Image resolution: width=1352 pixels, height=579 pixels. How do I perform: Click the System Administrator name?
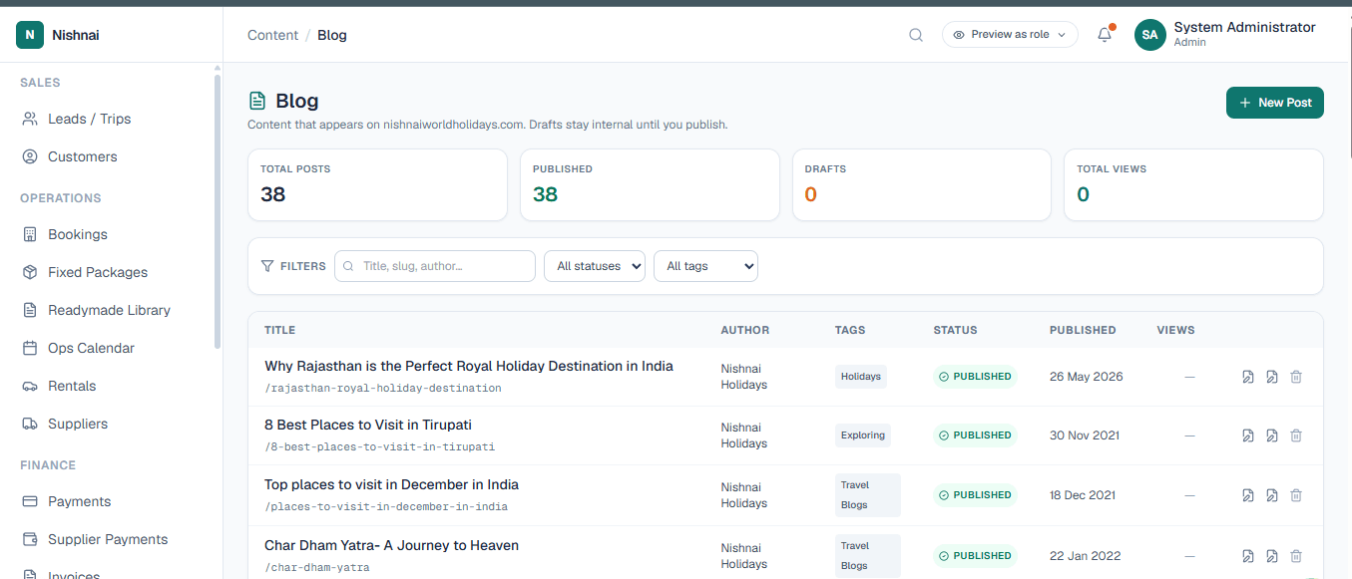click(1244, 27)
